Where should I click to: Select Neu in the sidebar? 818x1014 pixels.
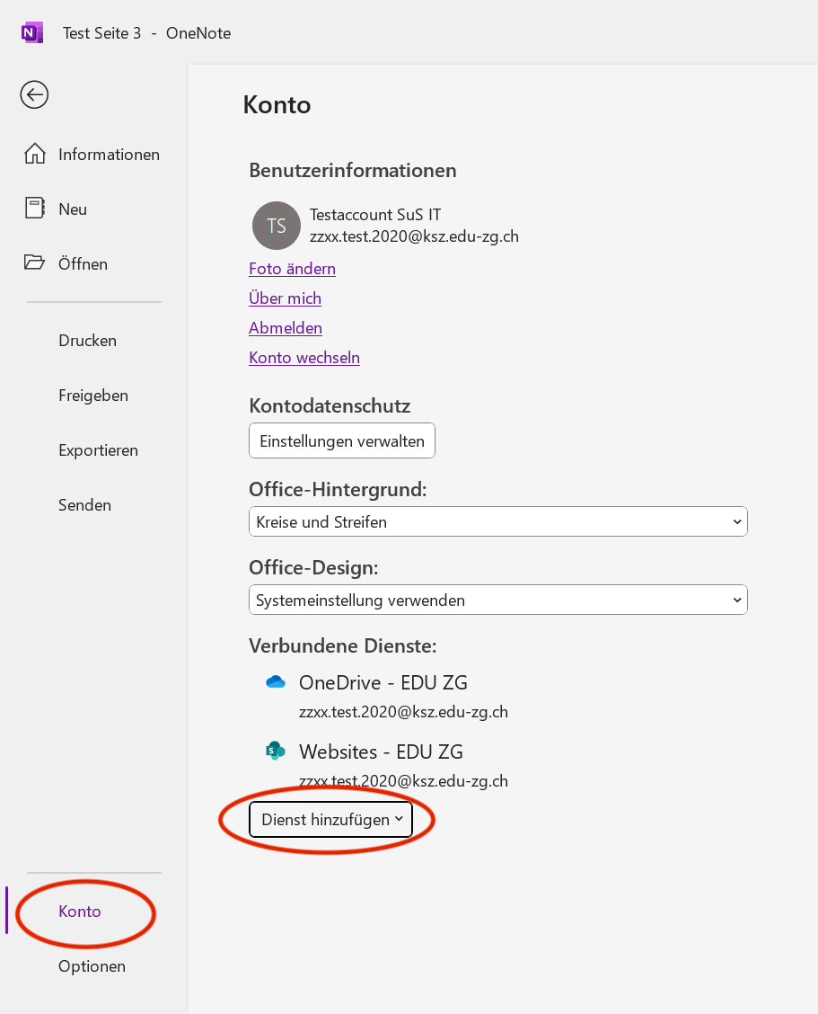click(73, 209)
